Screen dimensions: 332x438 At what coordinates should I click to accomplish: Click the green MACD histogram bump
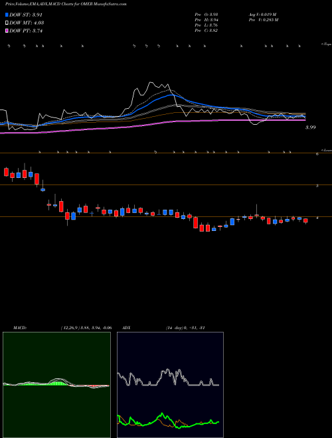tap(57, 382)
